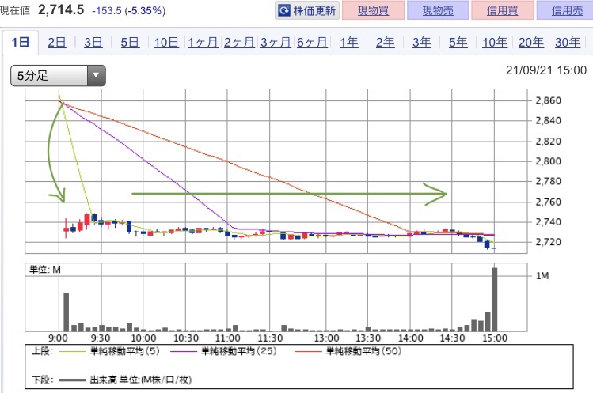Image resolution: width=593 pixels, height=393 pixels.
Task: Click the 株価更新 refresh icon
Action: pos(284,10)
